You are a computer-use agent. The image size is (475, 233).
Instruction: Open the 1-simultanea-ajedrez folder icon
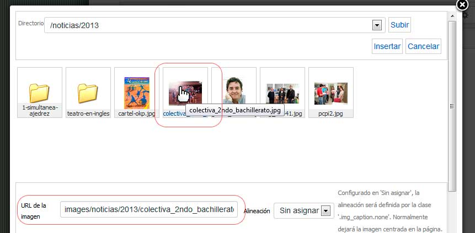(40, 93)
